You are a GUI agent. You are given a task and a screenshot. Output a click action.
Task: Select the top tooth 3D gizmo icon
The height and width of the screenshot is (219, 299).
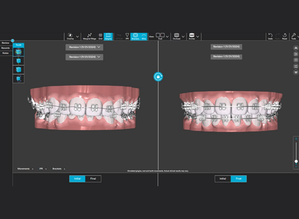19,52
